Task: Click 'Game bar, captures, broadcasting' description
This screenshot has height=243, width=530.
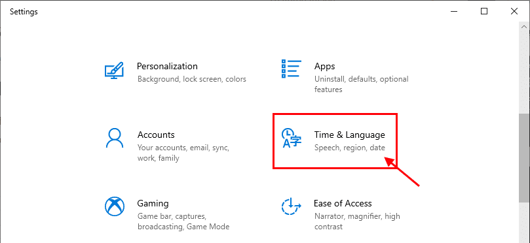Action: click(183, 221)
